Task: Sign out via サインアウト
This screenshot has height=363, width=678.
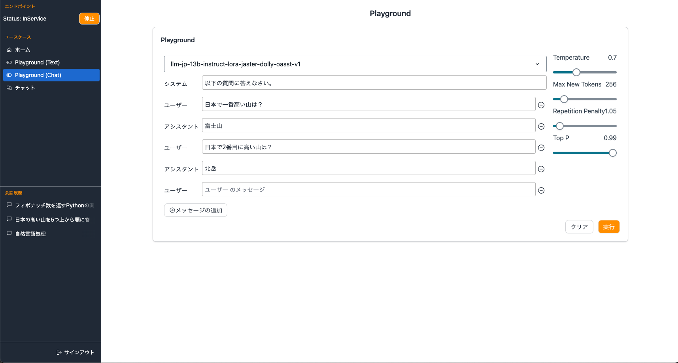Action: click(76, 352)
